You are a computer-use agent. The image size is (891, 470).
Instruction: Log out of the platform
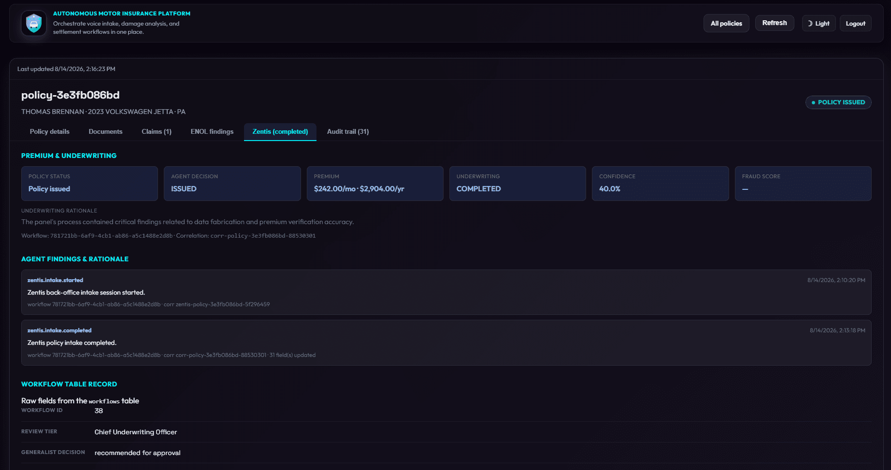[855, 23]
